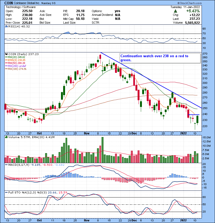The image size is (215, 223).
Task: Click the Continuation watch over 238 annotation box
Action: click(160, 58)
